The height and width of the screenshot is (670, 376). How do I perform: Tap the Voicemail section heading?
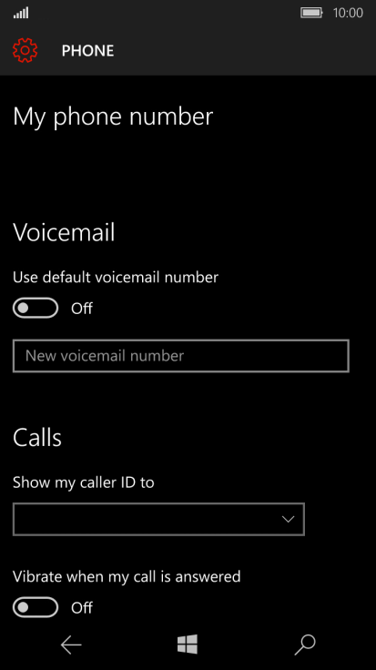pos(64,232)
